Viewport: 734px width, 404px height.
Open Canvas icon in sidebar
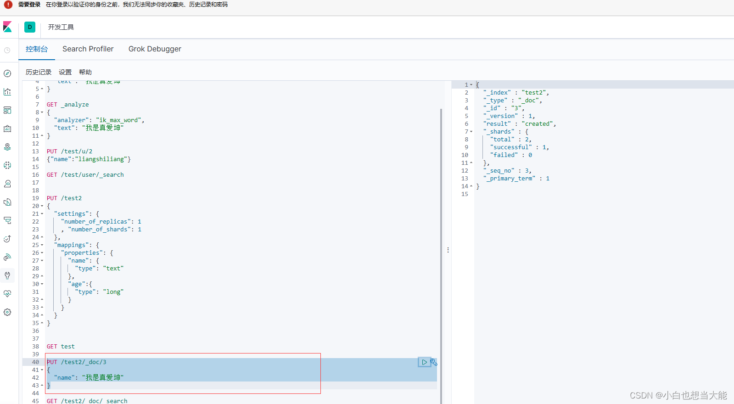[7, 129]
